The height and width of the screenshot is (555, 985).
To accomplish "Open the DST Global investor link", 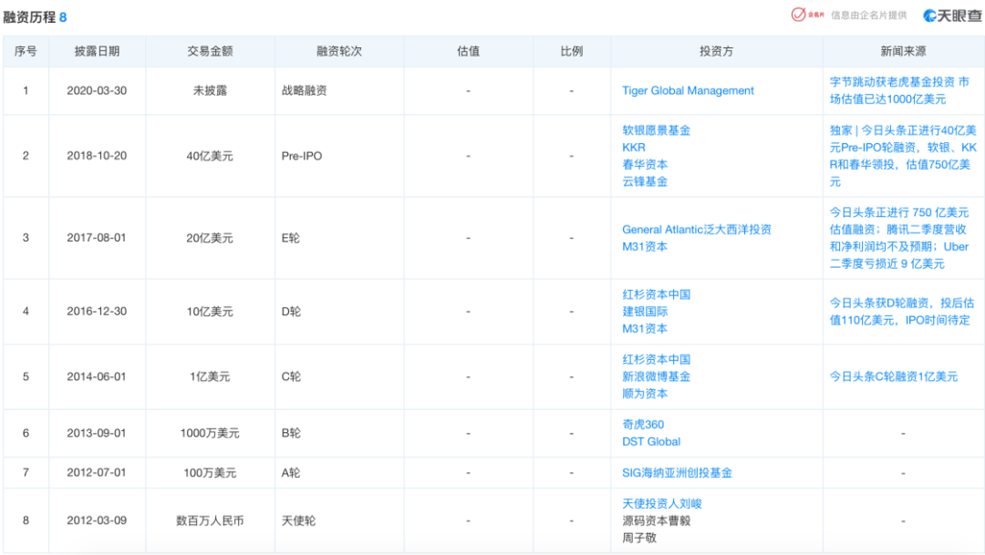I will tap(650, 442).
